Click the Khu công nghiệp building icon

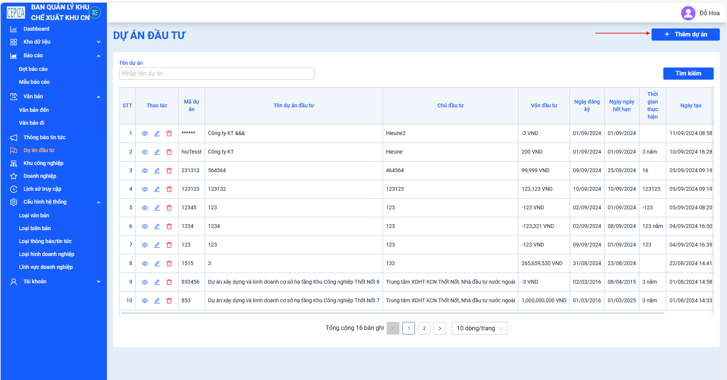pos(14,163)
